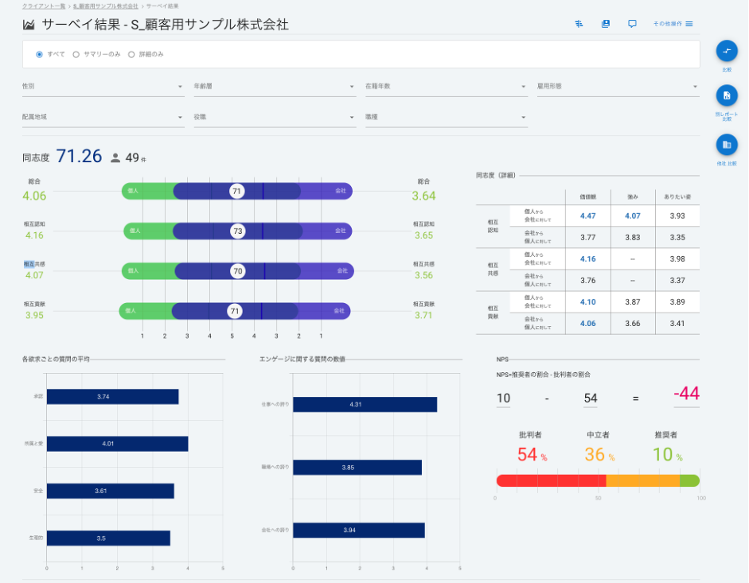Click the contact card icon near the title

coord(605,24)
